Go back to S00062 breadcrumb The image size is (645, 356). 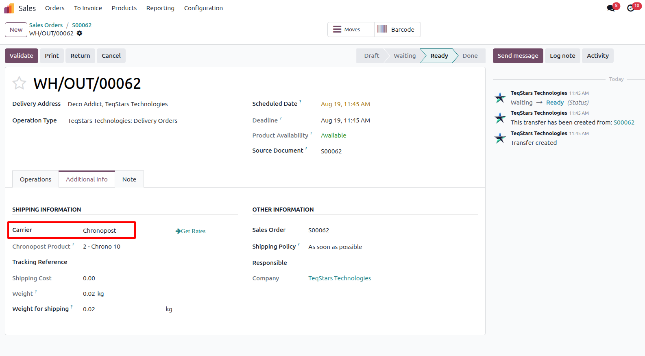pyautogui.click(x=82, y=25)
